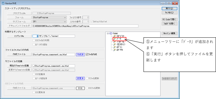Image resolution: width=216 pixels, height=99 pixels.
Task: Toggle the CSS更新済 checkbox
Action: click(34, 92)
